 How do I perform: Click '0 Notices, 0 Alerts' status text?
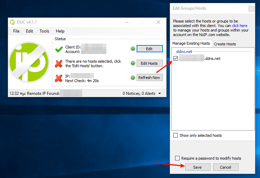[139, 94]
